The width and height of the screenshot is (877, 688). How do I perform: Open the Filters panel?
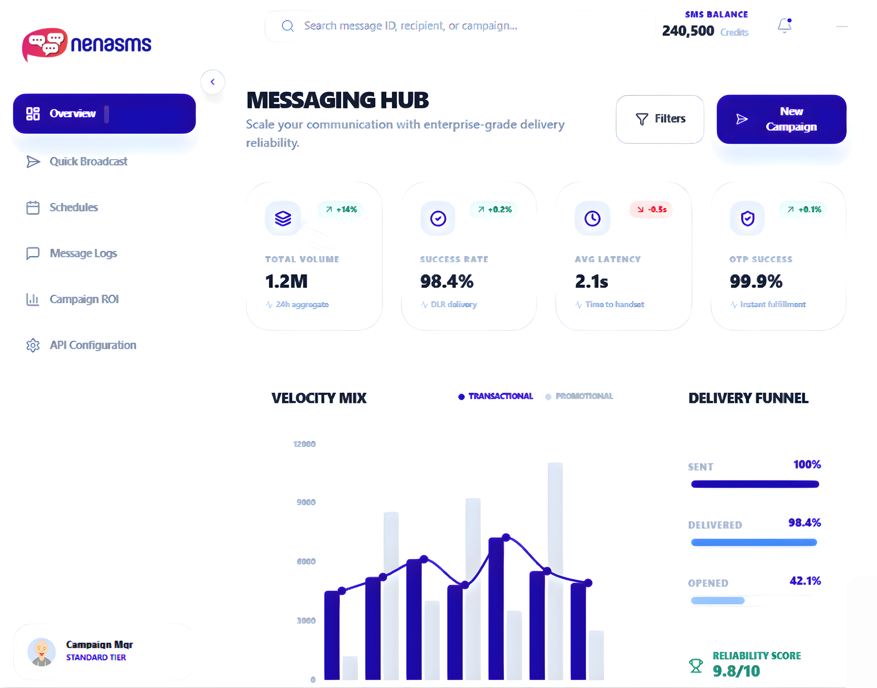(x=660, y=119)
